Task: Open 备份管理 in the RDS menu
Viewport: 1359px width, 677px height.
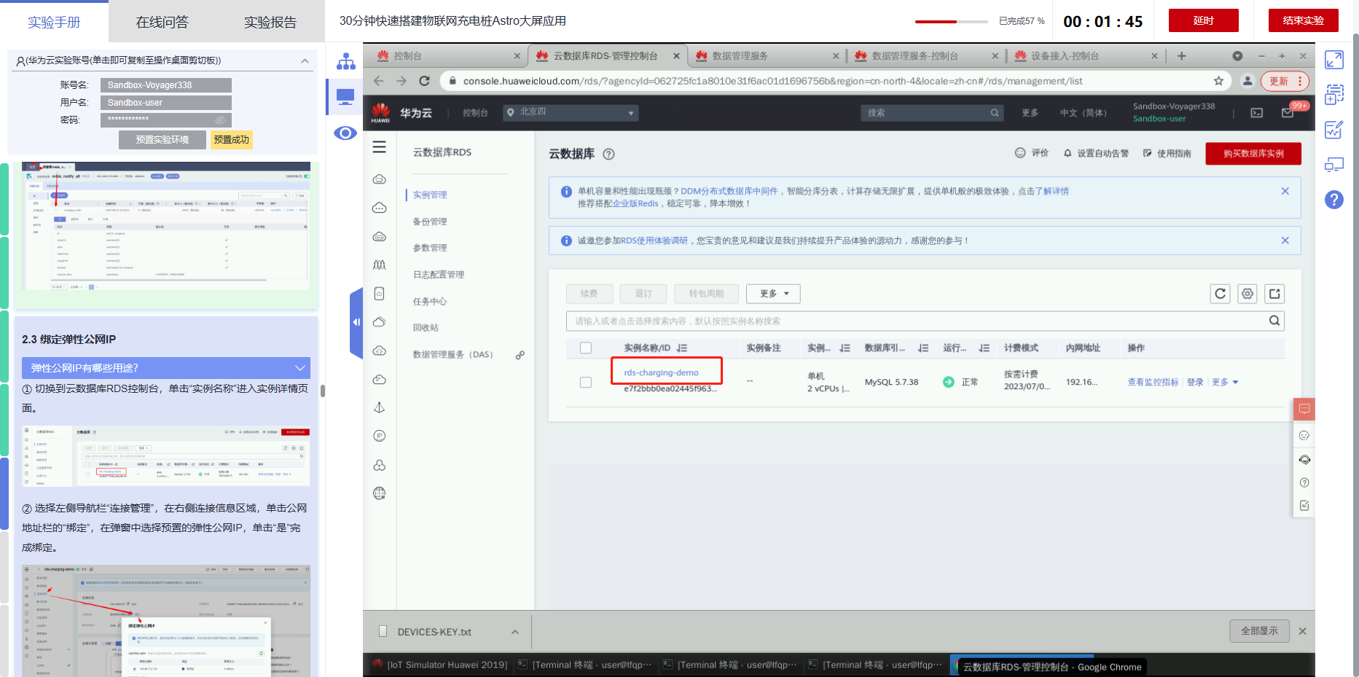Action: pyautogui.click(x=430, y=222)
